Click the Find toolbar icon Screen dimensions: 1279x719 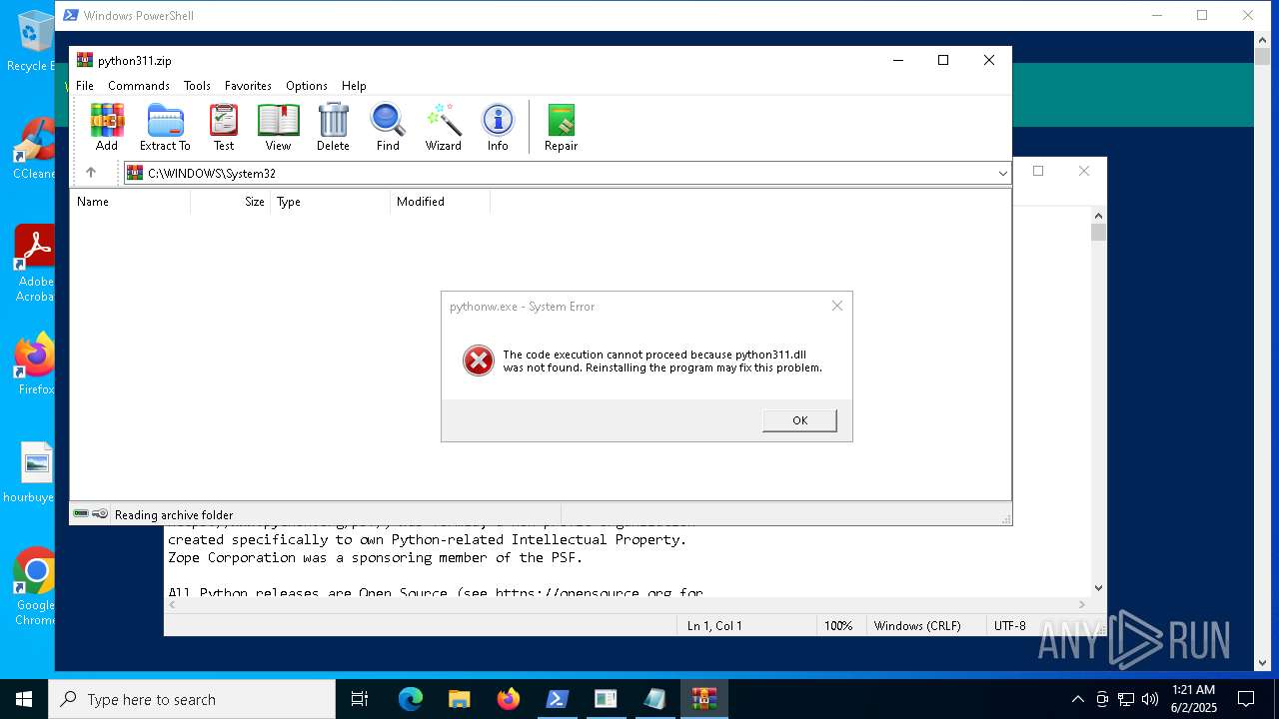pyautogui.click(x=388, y=127)
